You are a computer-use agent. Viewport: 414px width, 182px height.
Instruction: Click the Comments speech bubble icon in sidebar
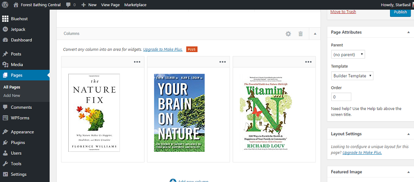[x=5, y=107]
